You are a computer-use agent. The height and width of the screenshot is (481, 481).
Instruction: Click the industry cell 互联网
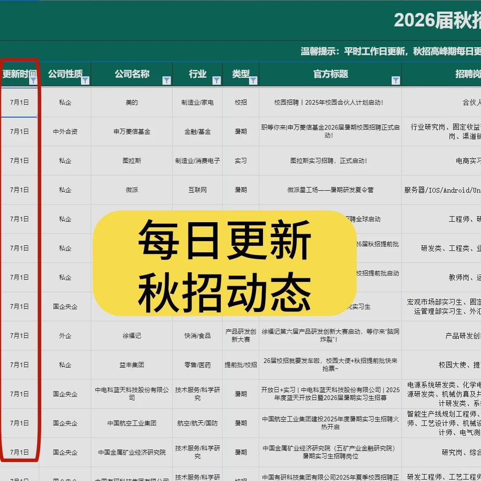coord(198,190)
